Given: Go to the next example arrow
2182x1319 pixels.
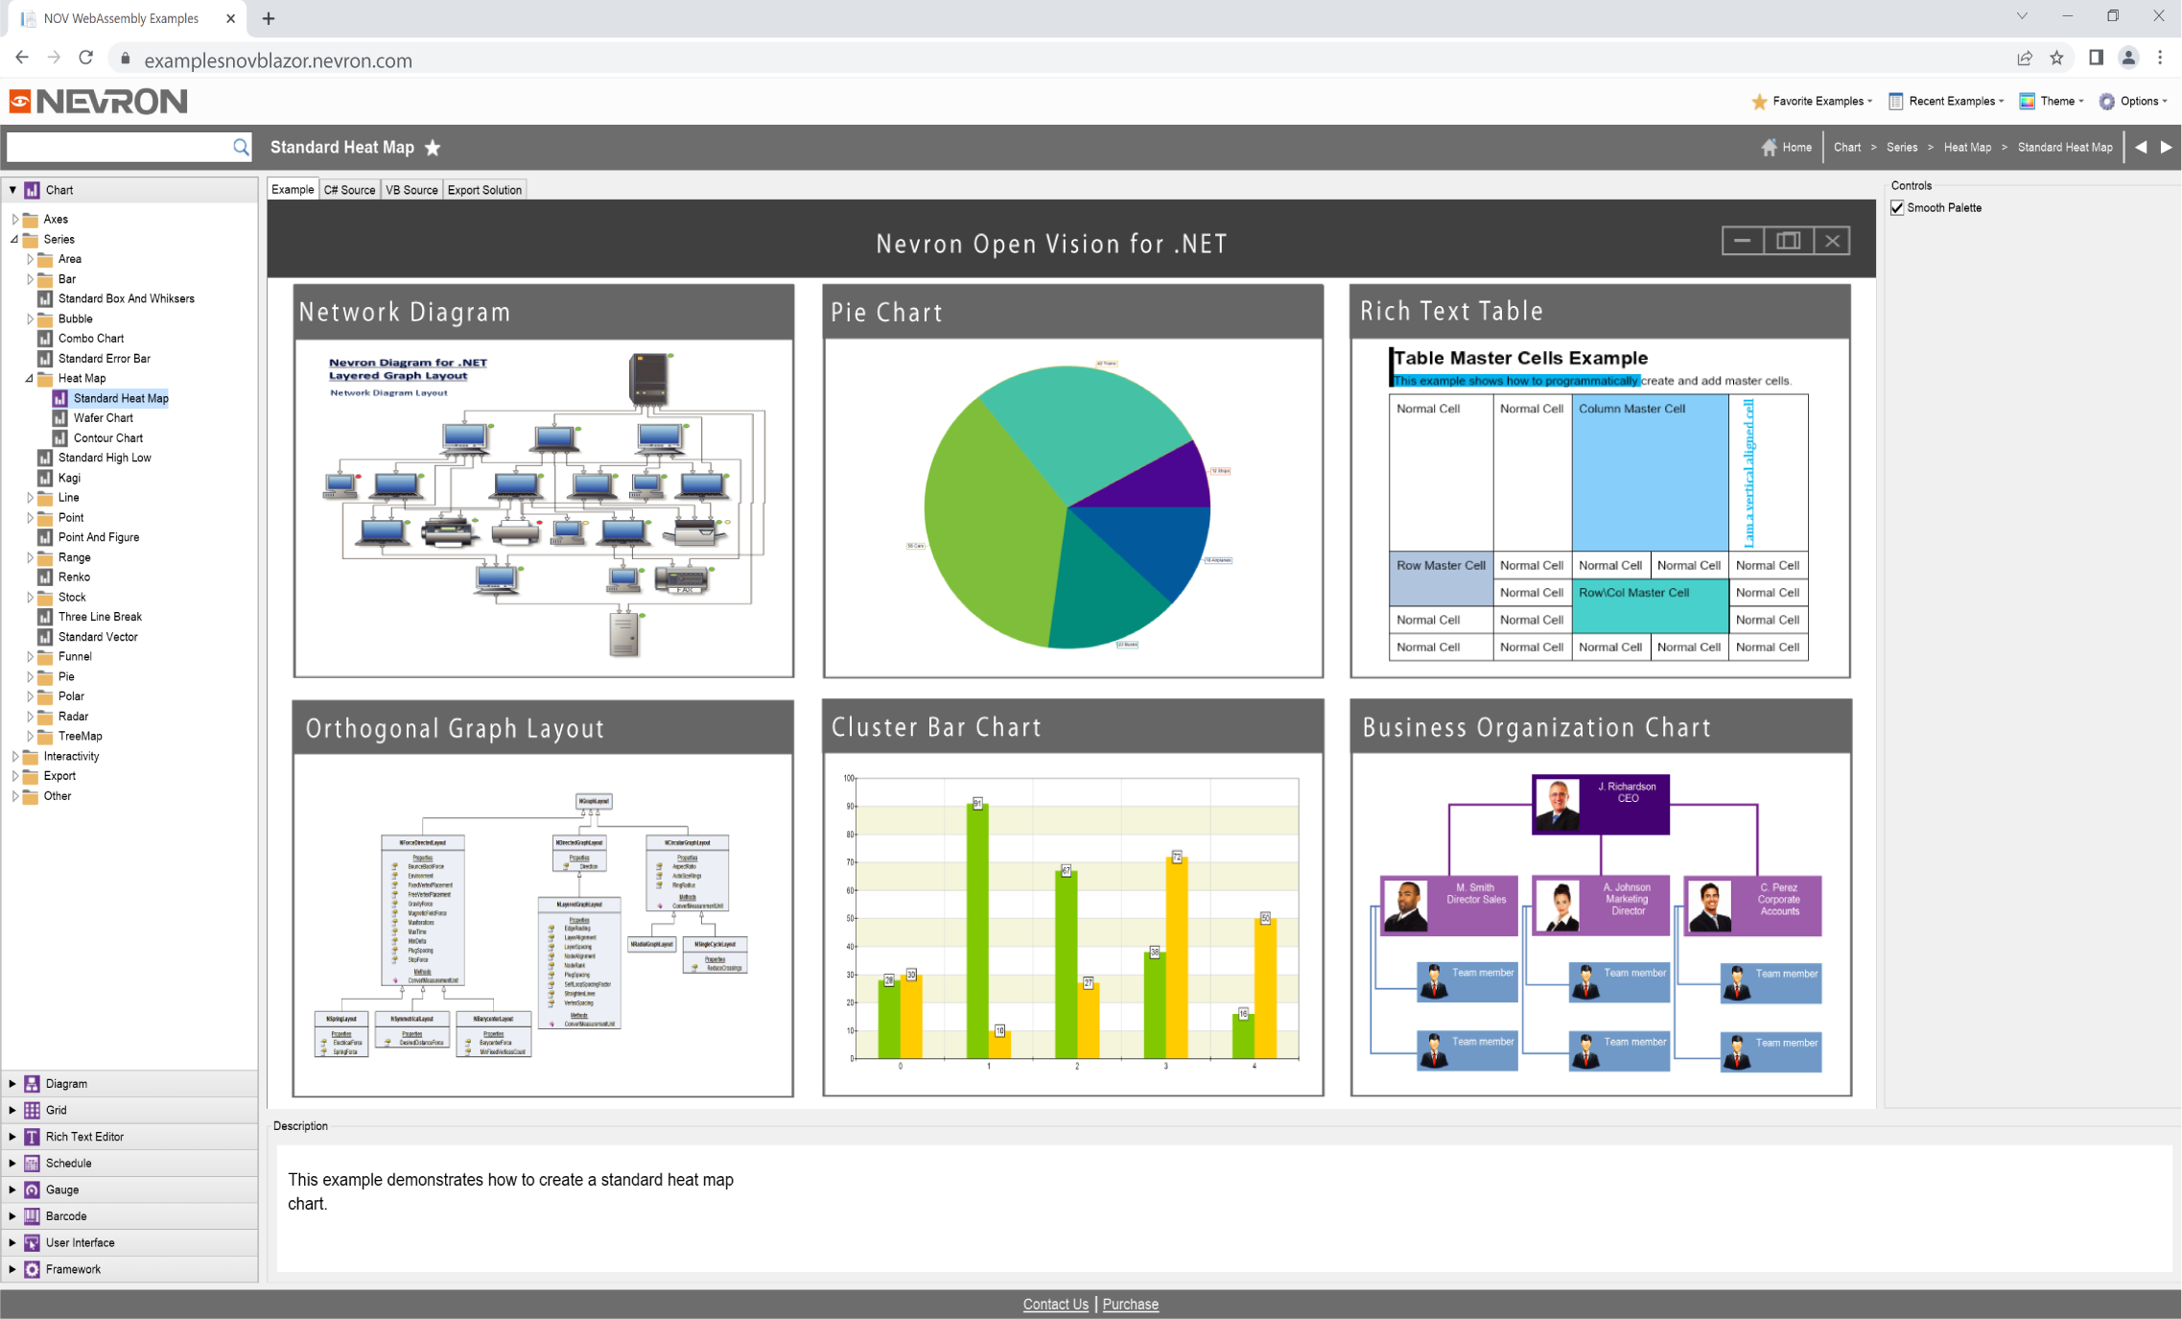Looking at the screenshot, I should (2166, 147).
